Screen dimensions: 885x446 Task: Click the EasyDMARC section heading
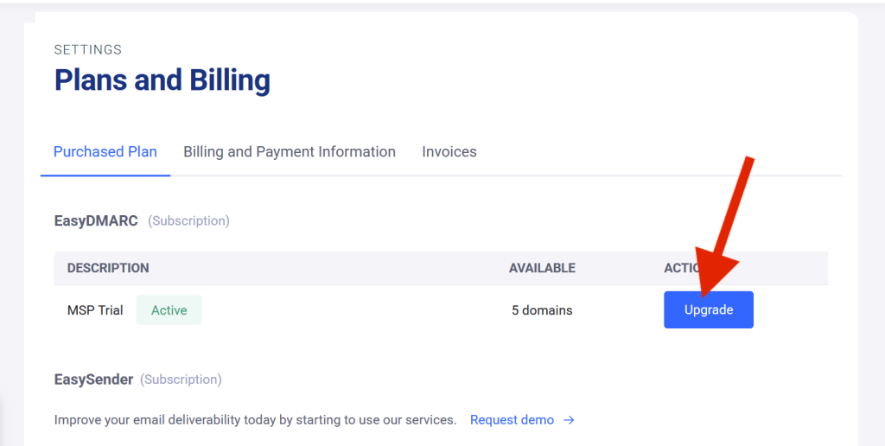(96, 221)
